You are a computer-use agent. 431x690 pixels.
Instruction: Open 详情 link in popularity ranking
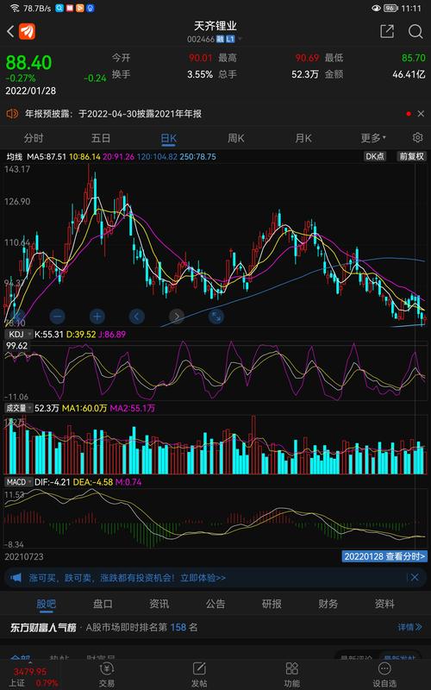point(410,627)
